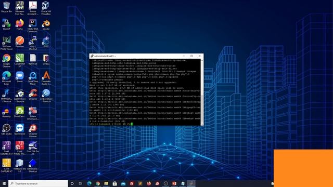This screenshot has width=333, height=187.
Task: Open the Mail app on the taskbar
Action: 123,183
